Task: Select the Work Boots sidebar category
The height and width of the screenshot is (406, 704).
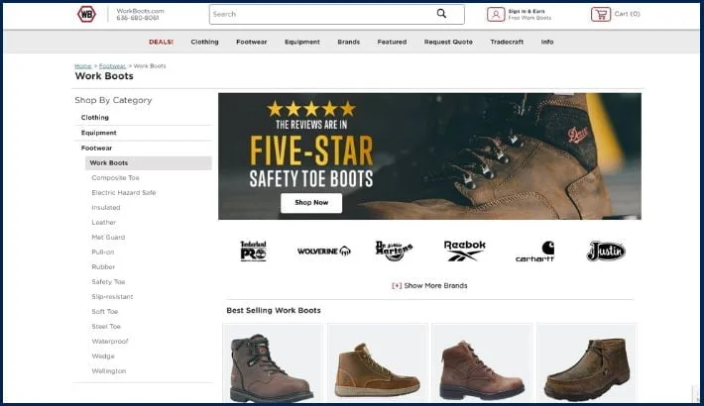Action: tap(148, 162)
